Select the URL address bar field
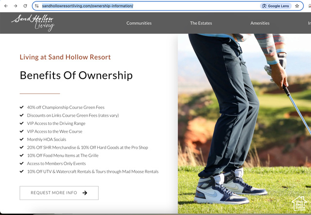 [x=146, y=6]
